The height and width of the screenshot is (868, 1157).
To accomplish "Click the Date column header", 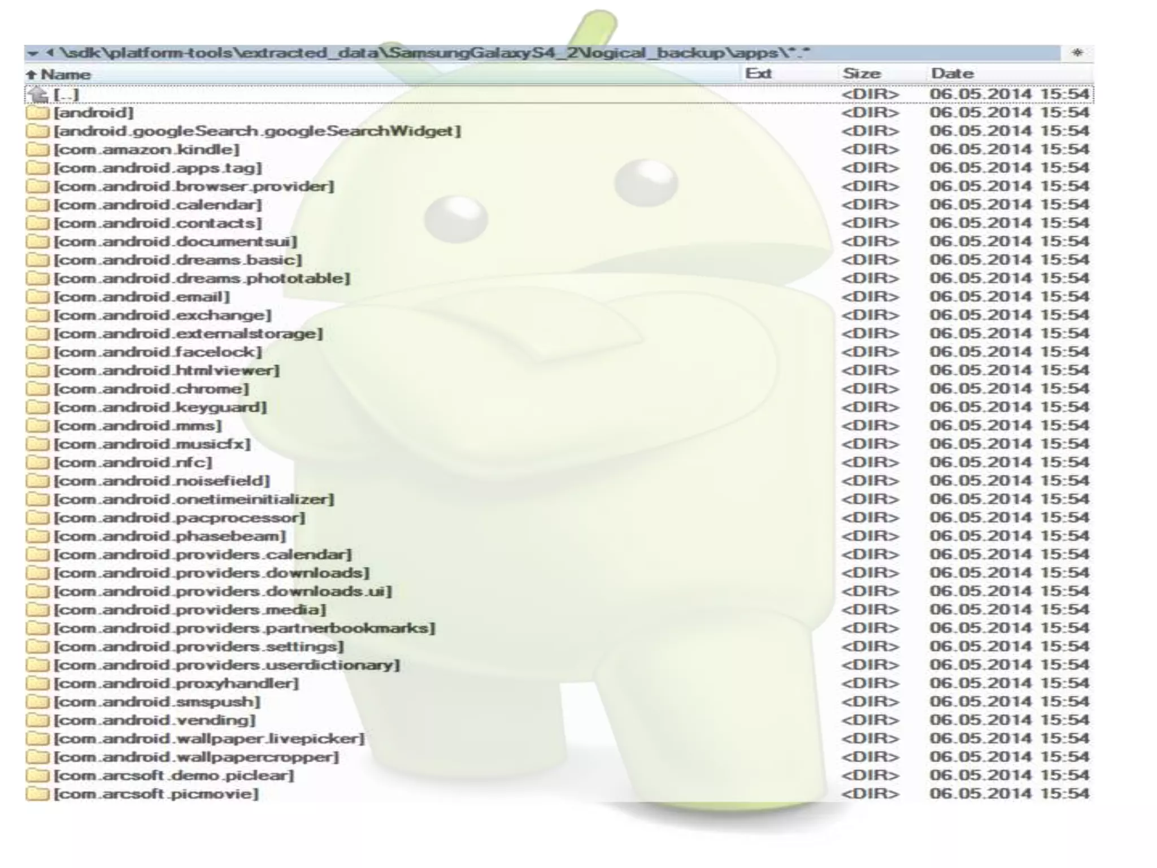I will (x=952, y=74).
